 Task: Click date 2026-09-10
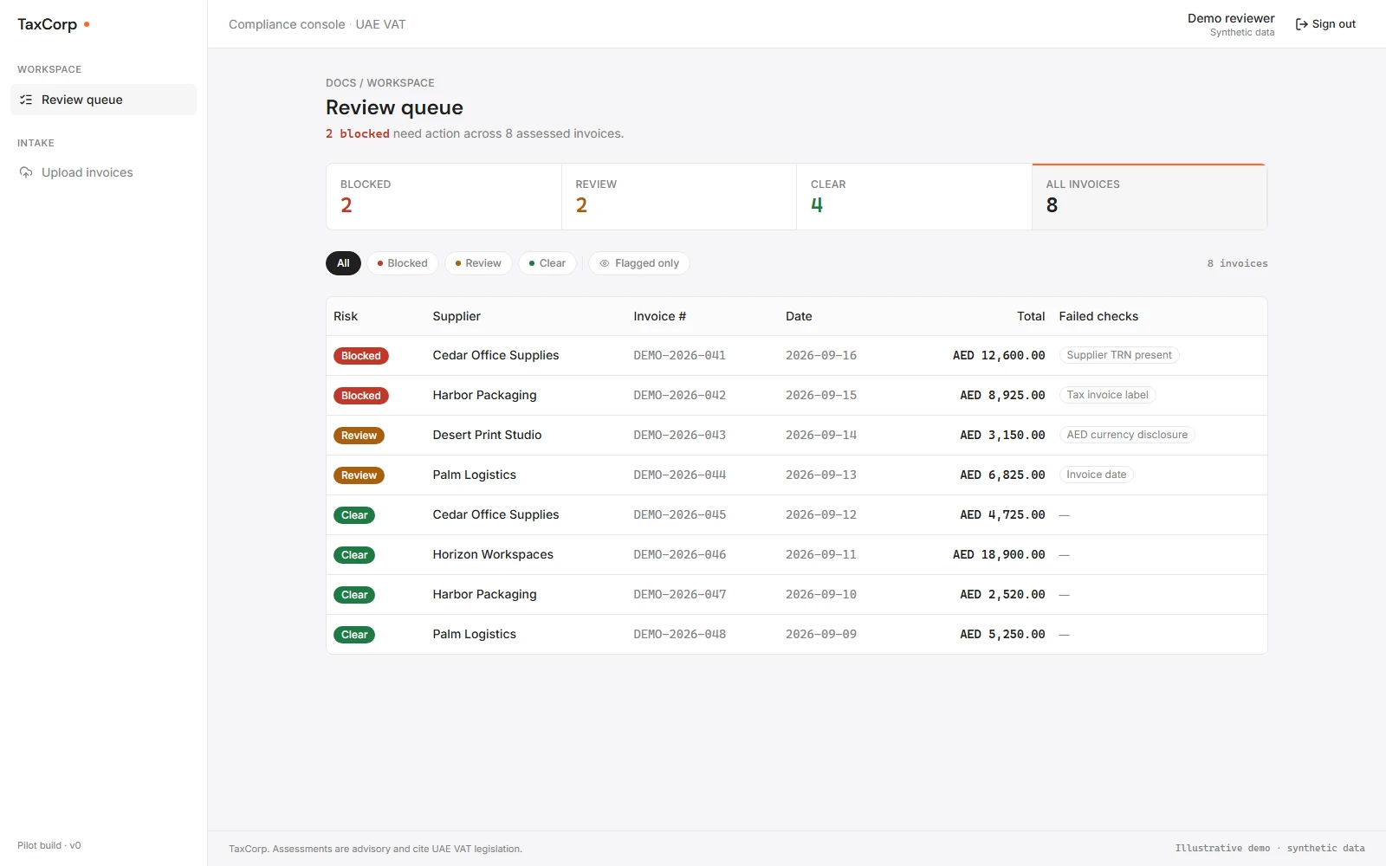coord(821,594)
